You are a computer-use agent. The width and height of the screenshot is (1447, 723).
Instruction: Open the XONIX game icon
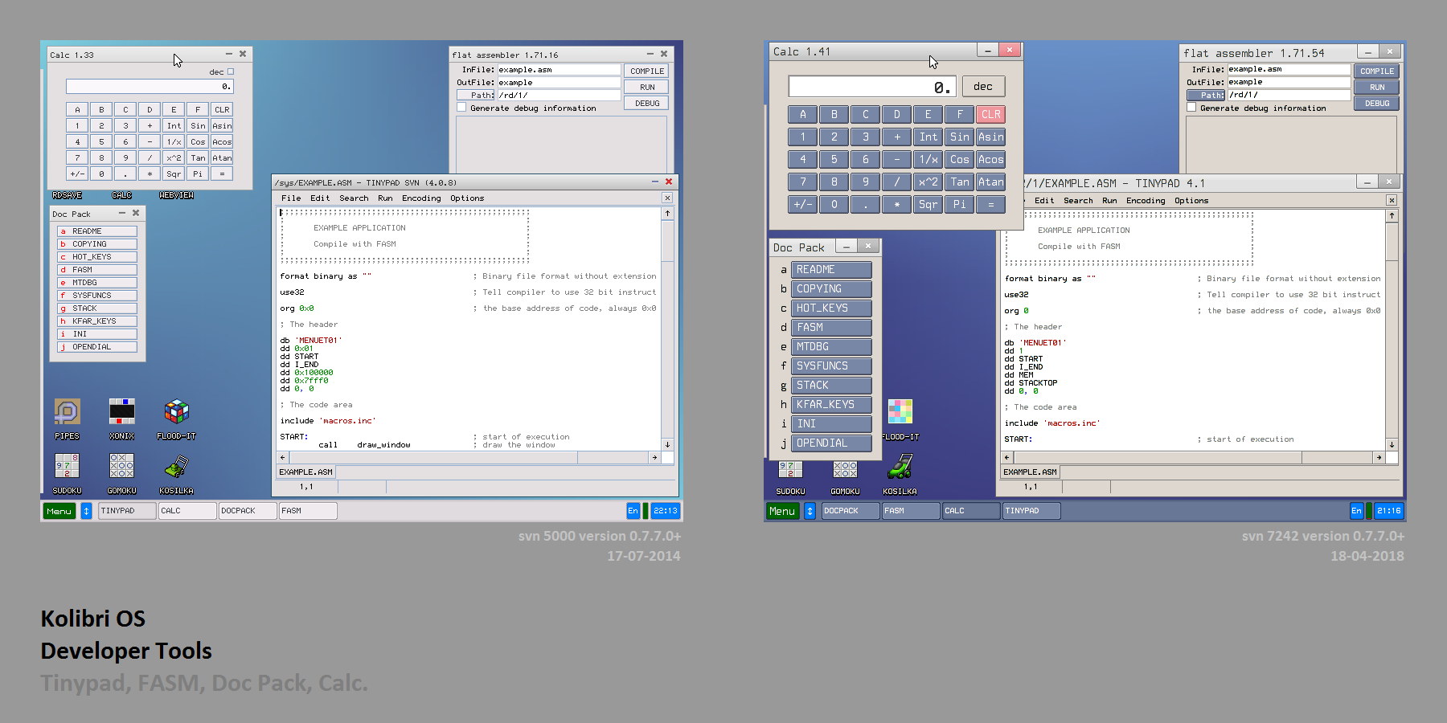pyautogui.click(x=121, y=413)
